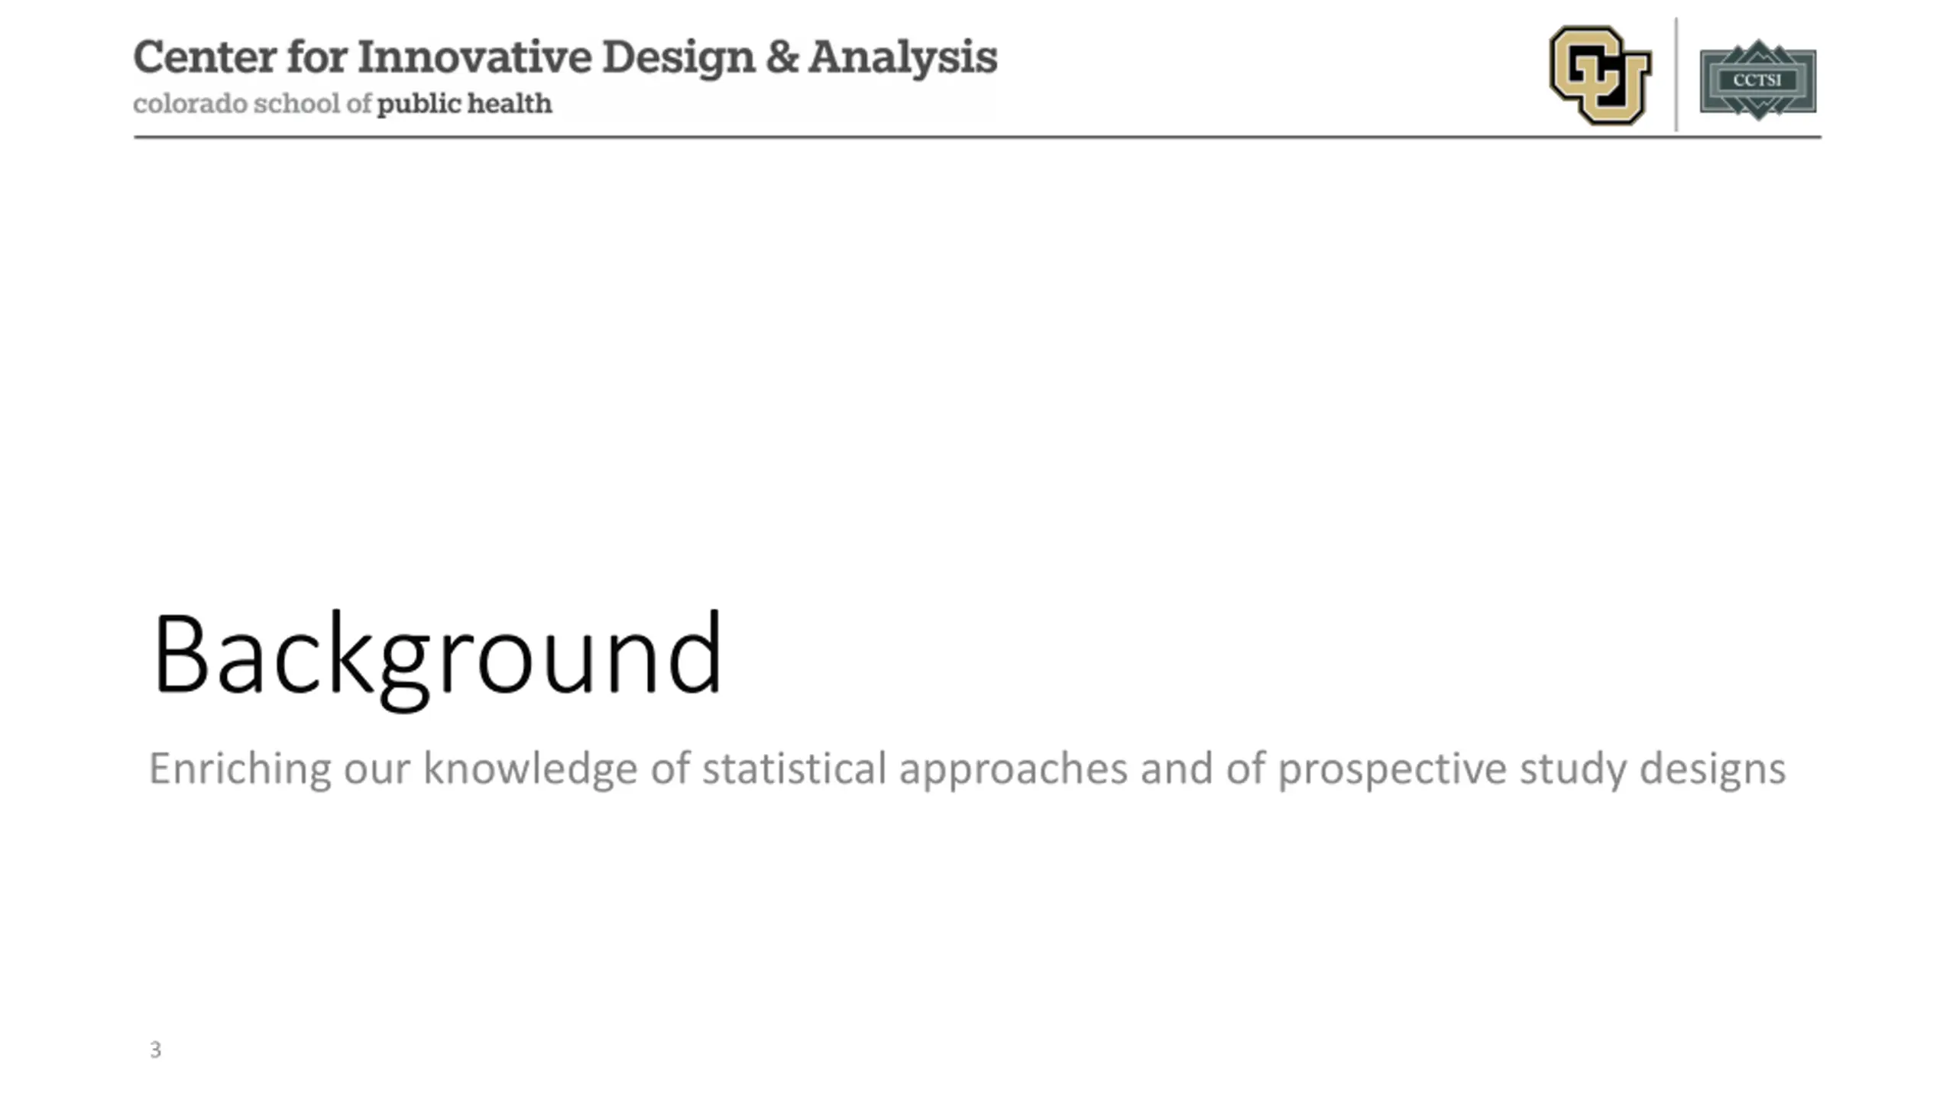Click the vertical divider between the logos
The height and width of the screenshot is (1100, 1956).
[x=1676, y=74]
